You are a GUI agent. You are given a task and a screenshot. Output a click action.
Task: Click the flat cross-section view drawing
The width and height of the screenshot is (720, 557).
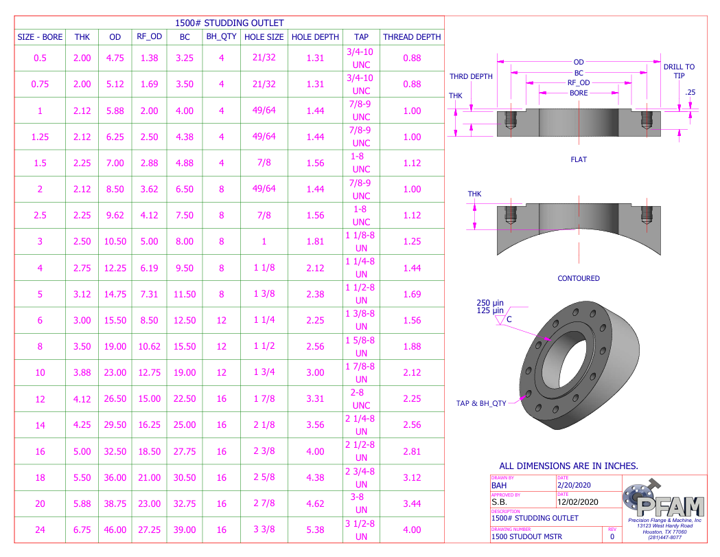pos(578,123)
